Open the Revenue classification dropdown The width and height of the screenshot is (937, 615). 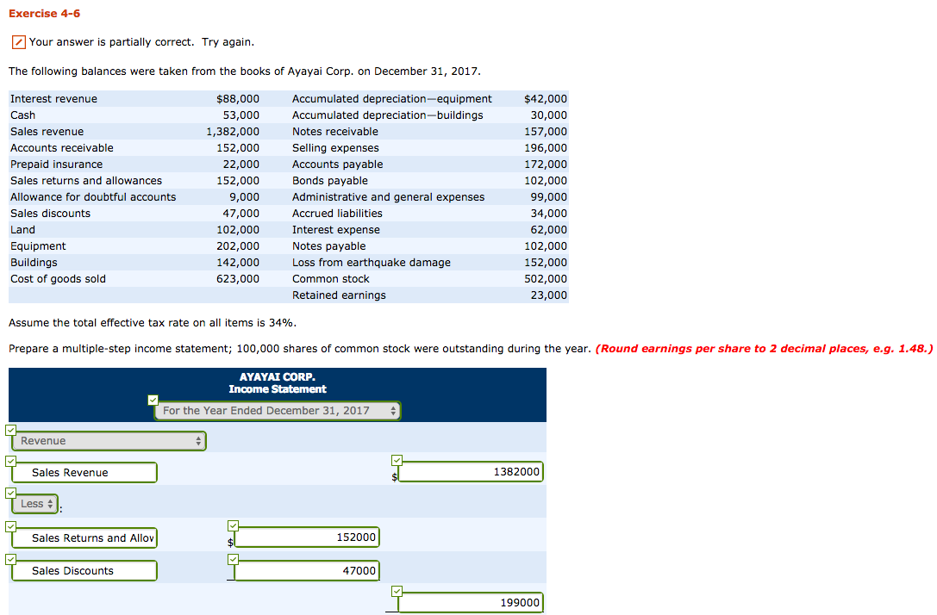pos(108,440)
